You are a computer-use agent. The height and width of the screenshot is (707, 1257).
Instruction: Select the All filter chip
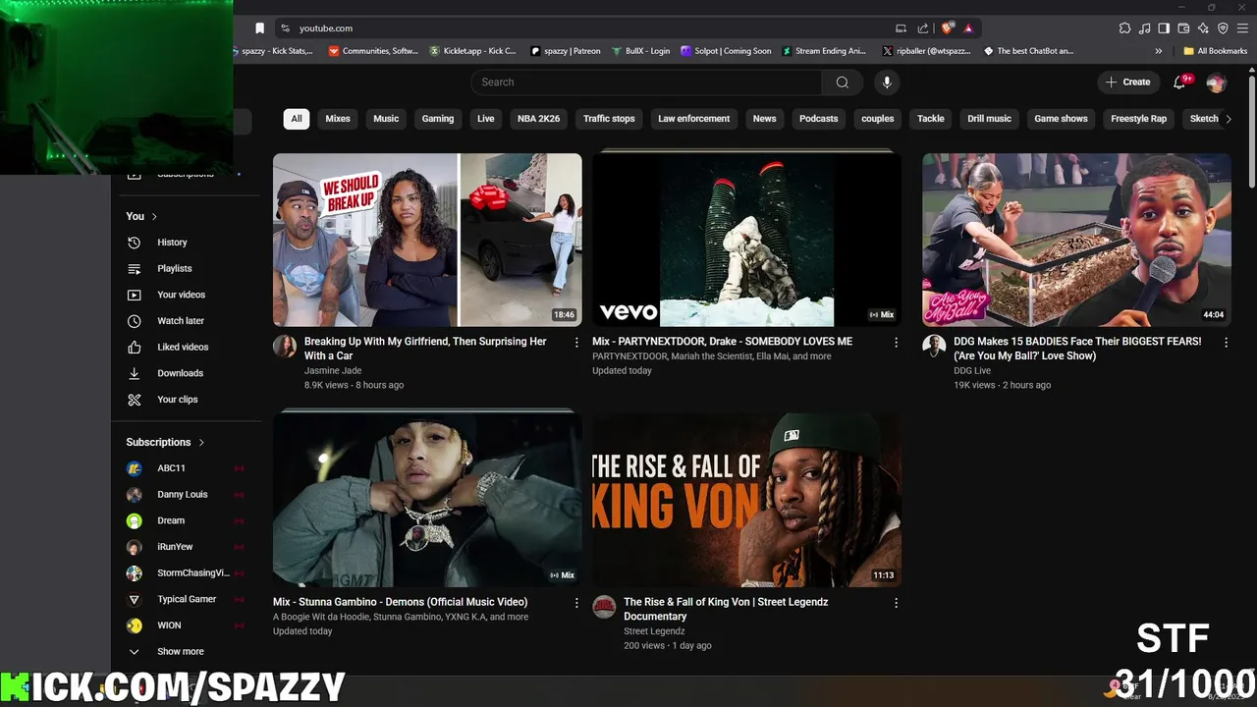pos(297,119)
